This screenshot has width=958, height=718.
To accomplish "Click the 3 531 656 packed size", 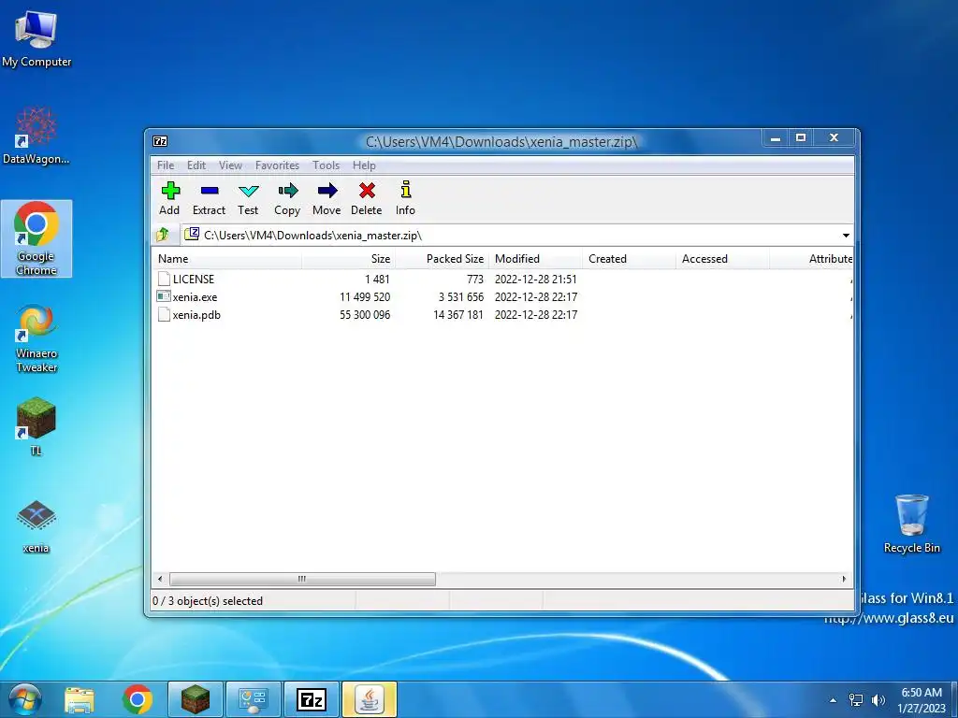I will [x=461, y=297].
